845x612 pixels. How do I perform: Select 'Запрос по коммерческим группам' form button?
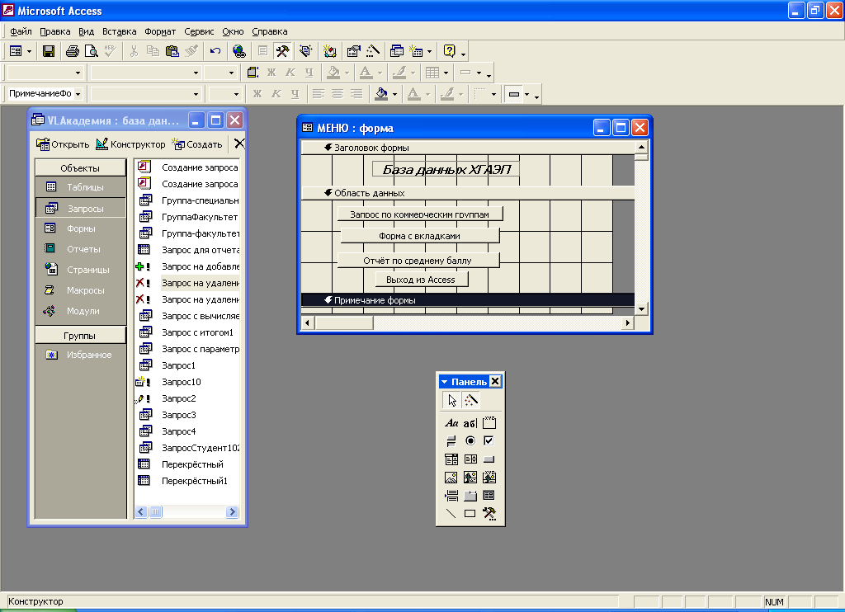click(420, 214)
